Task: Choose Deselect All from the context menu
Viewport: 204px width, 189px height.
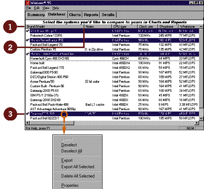Action: tap(72, 151)
